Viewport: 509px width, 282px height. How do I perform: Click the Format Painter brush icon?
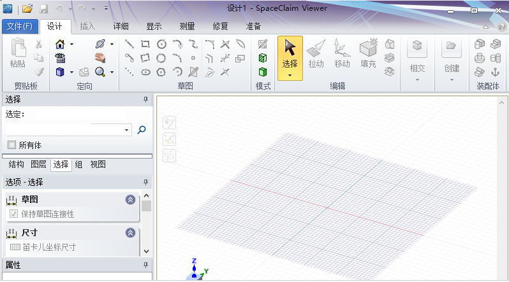tap(39, 72)
